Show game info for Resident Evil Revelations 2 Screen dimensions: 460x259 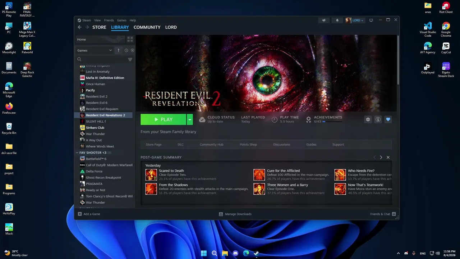pos(378,119)
